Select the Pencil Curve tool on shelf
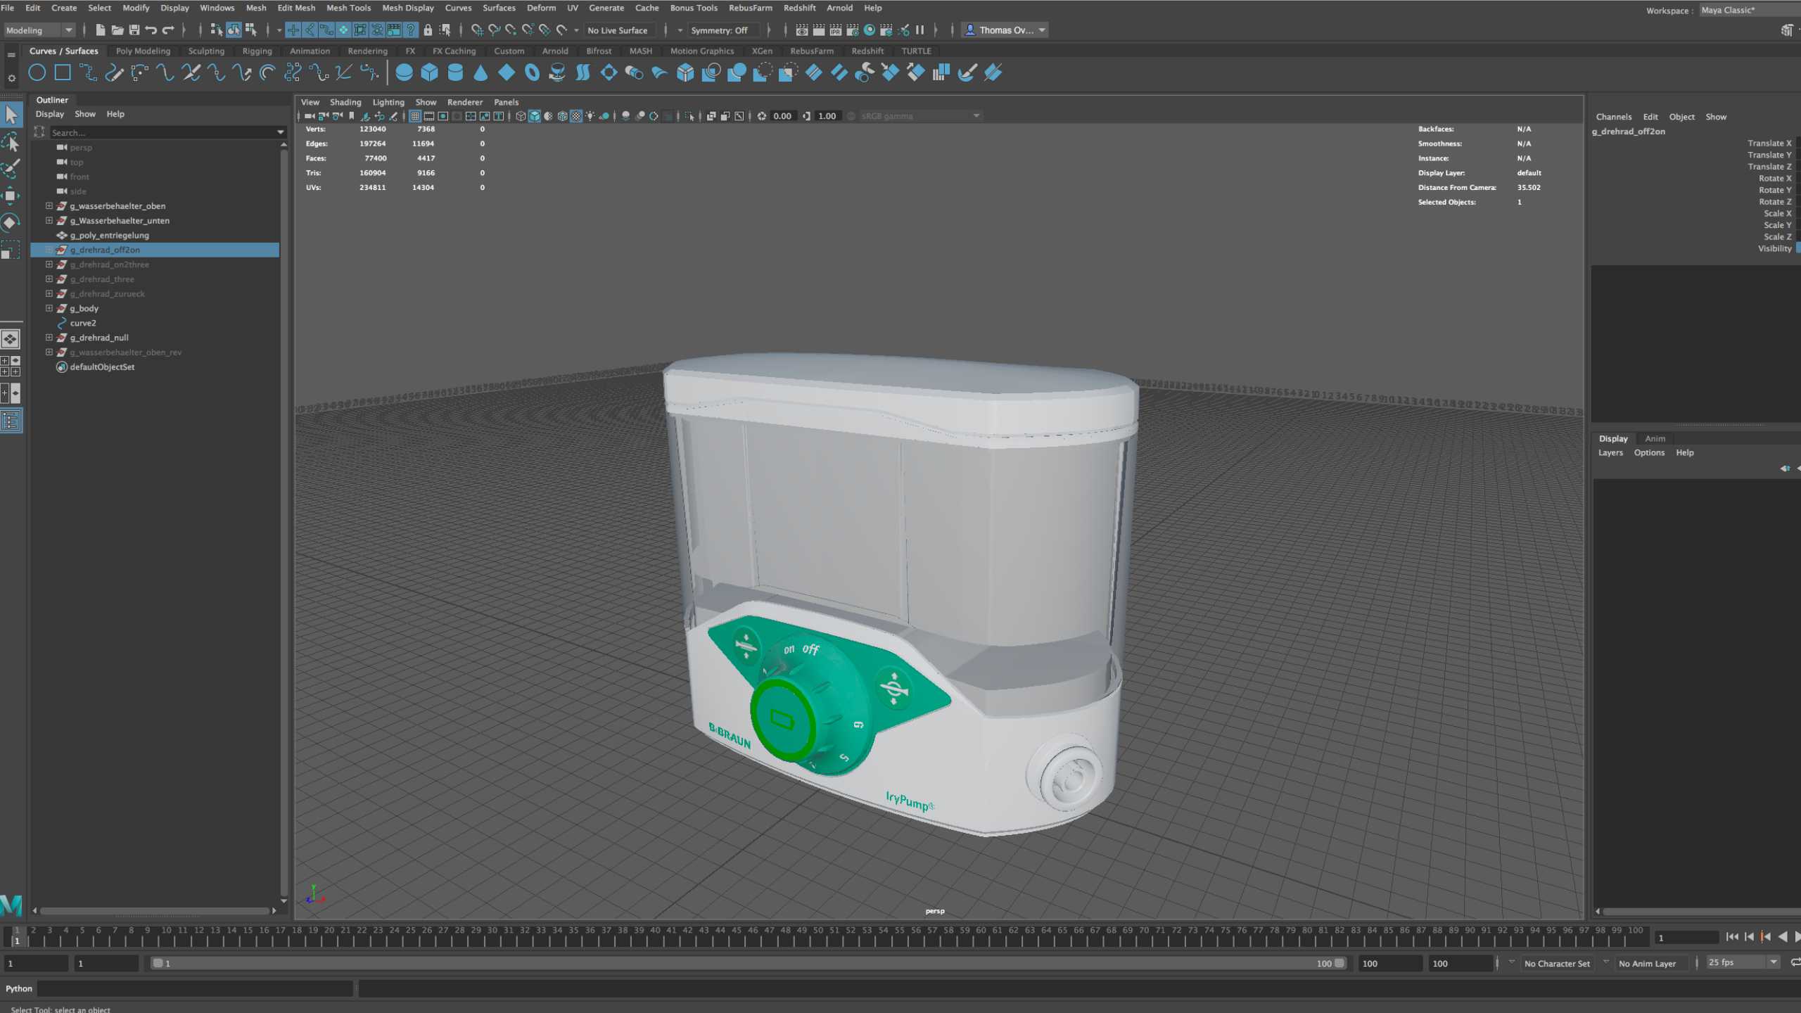Viewport: 1801px width, 1013px height. (x=114, y=72)
